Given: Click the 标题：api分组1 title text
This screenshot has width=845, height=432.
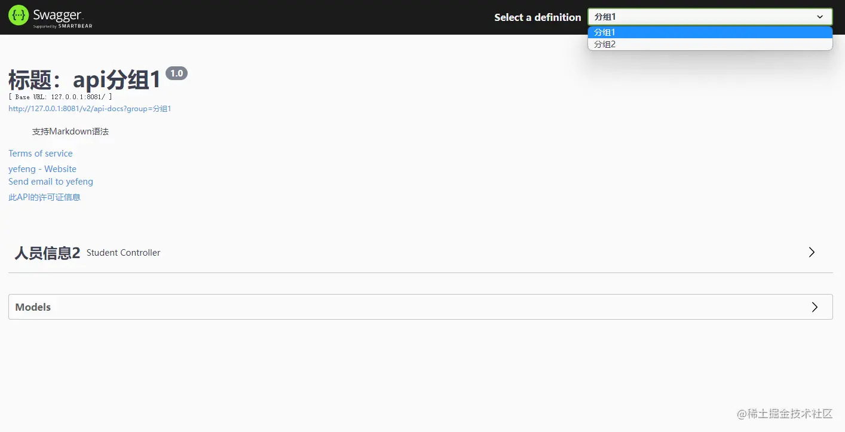Looking at the screenshot, I should [85, 79].
